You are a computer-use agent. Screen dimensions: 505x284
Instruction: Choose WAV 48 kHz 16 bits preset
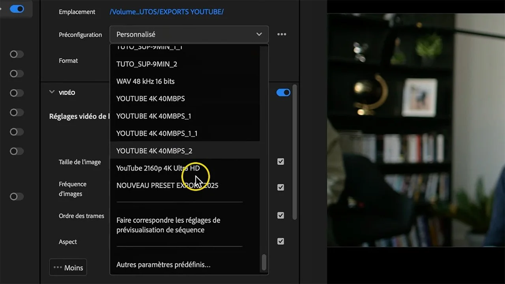185,81
